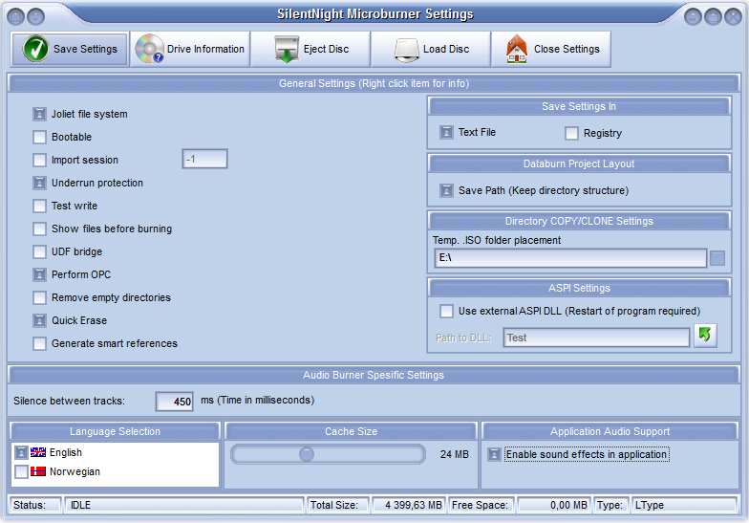This screenshot has width=749, height=523.
Task: Enable the Bootable checkbox
Action: 40,138
